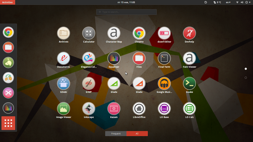Expand the en keyboard layout menu
This screenshot has height=142, width=253.
[228, 2]
